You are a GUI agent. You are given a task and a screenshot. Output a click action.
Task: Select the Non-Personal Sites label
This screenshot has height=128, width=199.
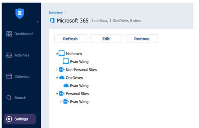81,70
